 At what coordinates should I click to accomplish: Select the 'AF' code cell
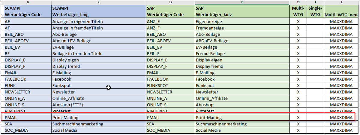tap(28, 28)
